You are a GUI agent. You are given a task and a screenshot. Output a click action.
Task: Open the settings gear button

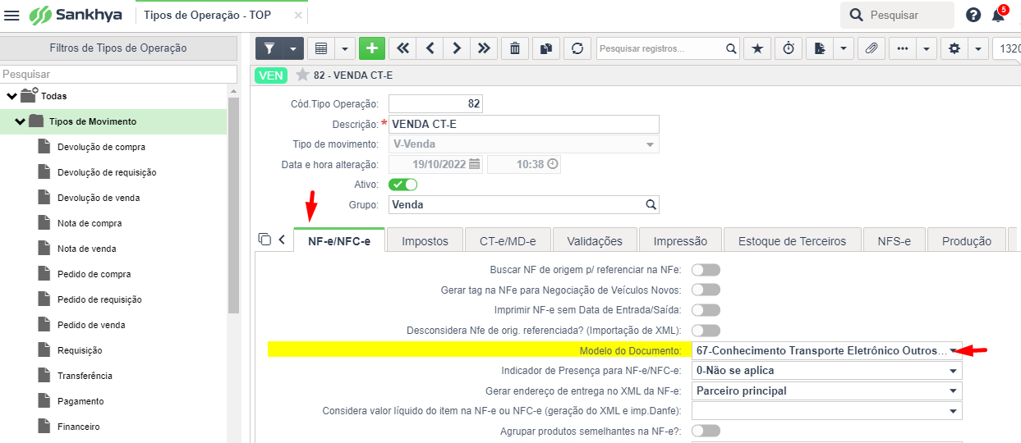(x=954, y=48)
